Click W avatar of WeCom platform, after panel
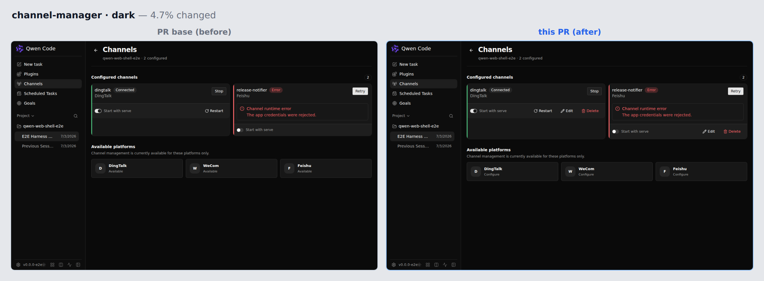Image resolution: width=764 pixels, height=281 pixels. tap(570, 172)
